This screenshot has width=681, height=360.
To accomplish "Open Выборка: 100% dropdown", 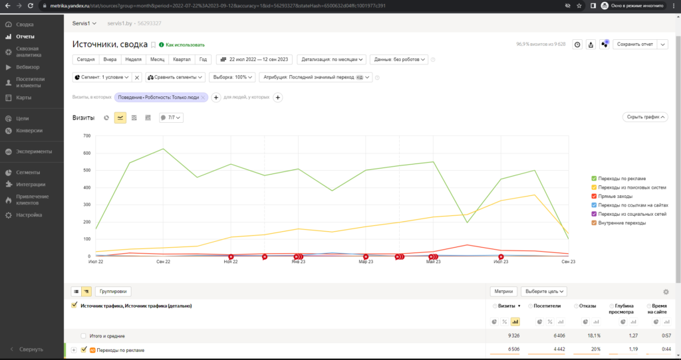I will pyautogui.click(x=232, y=77).
